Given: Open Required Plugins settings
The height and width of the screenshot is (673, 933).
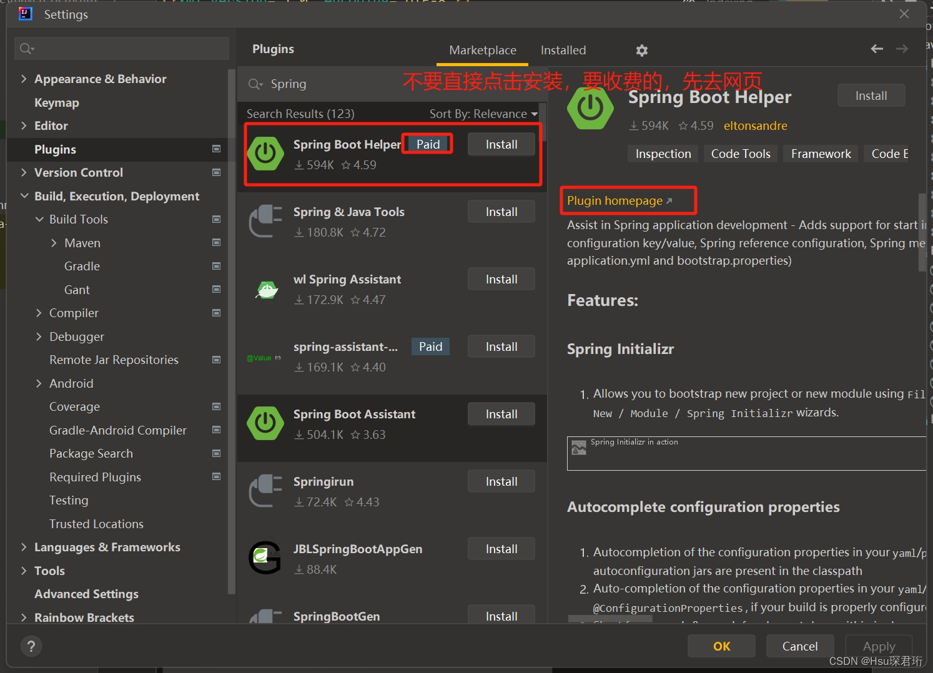Looking at the screenshot, I should 95,477.
